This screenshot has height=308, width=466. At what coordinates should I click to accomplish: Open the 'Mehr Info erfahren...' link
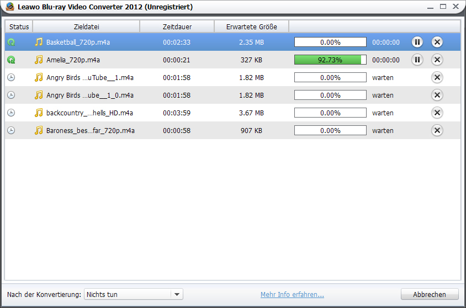[292, 295]
